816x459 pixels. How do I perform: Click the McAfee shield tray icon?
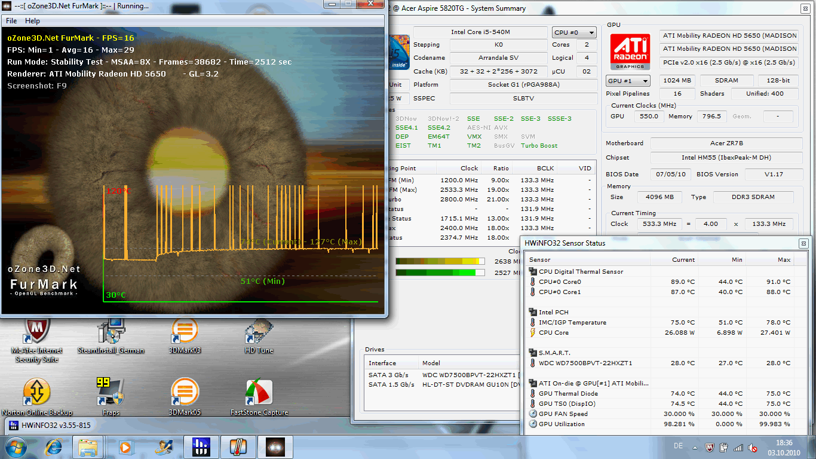[x=710, y=447]
